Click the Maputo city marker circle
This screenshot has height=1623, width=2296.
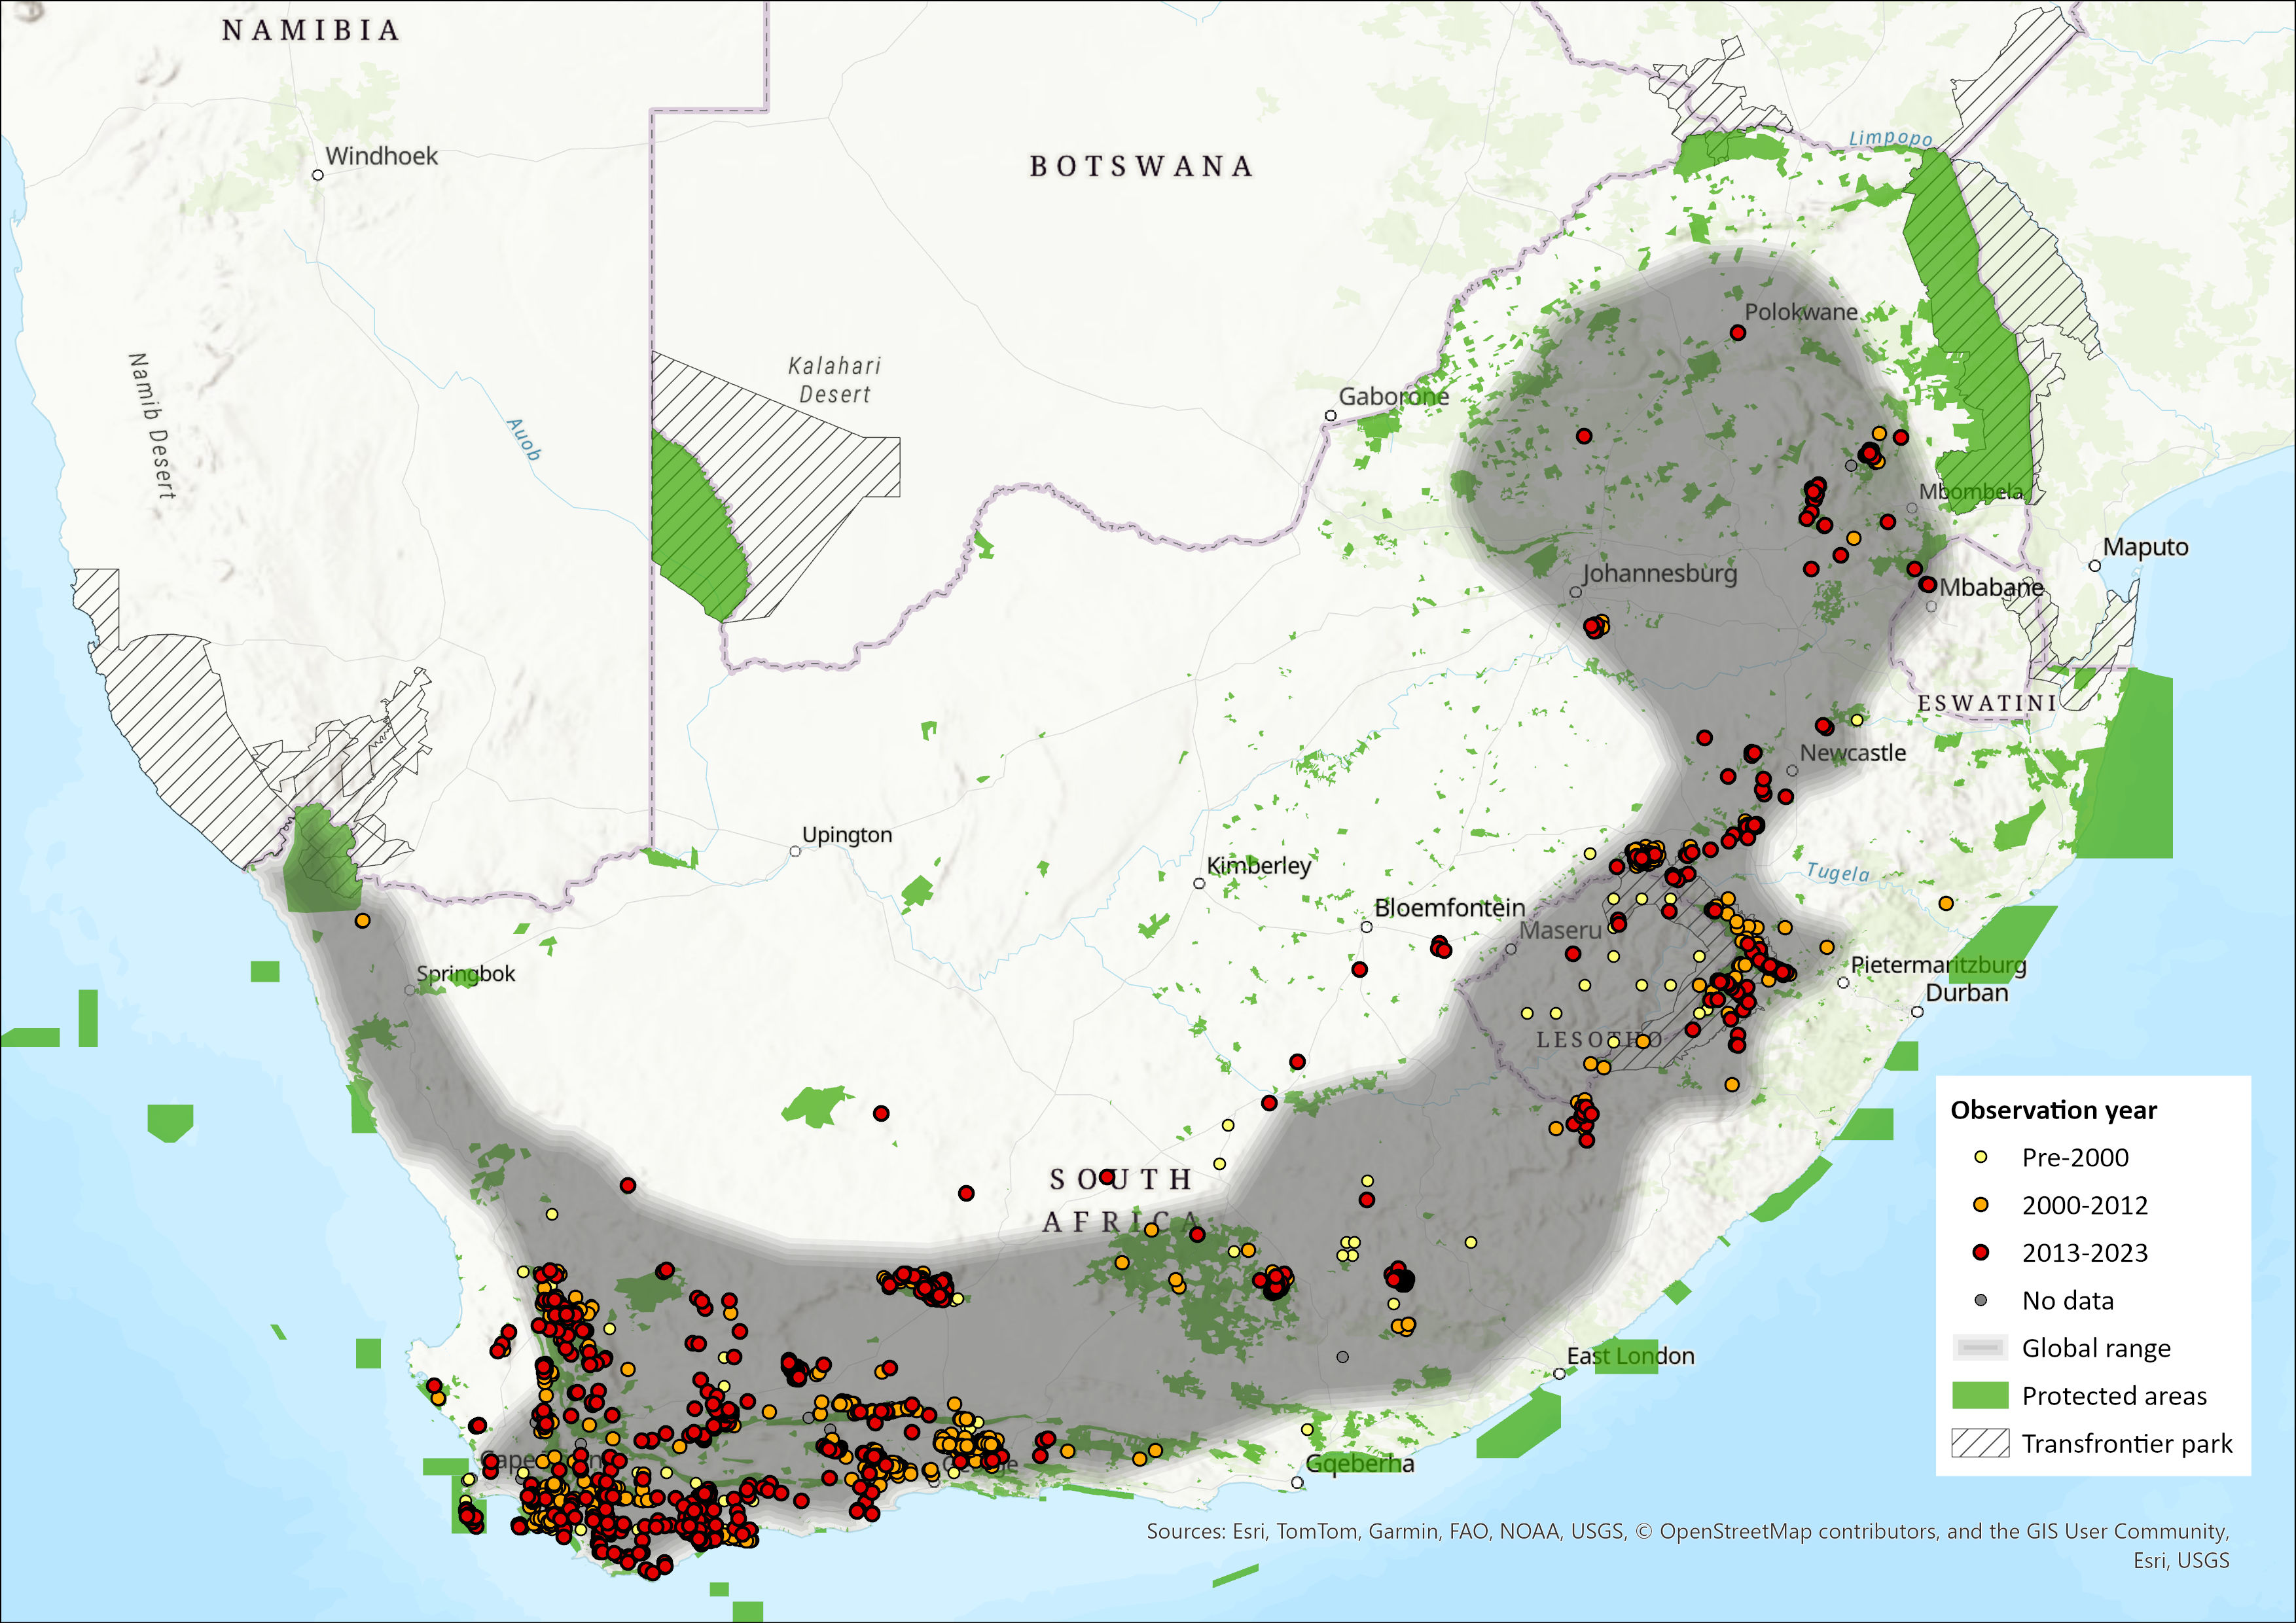point(2094,565)
